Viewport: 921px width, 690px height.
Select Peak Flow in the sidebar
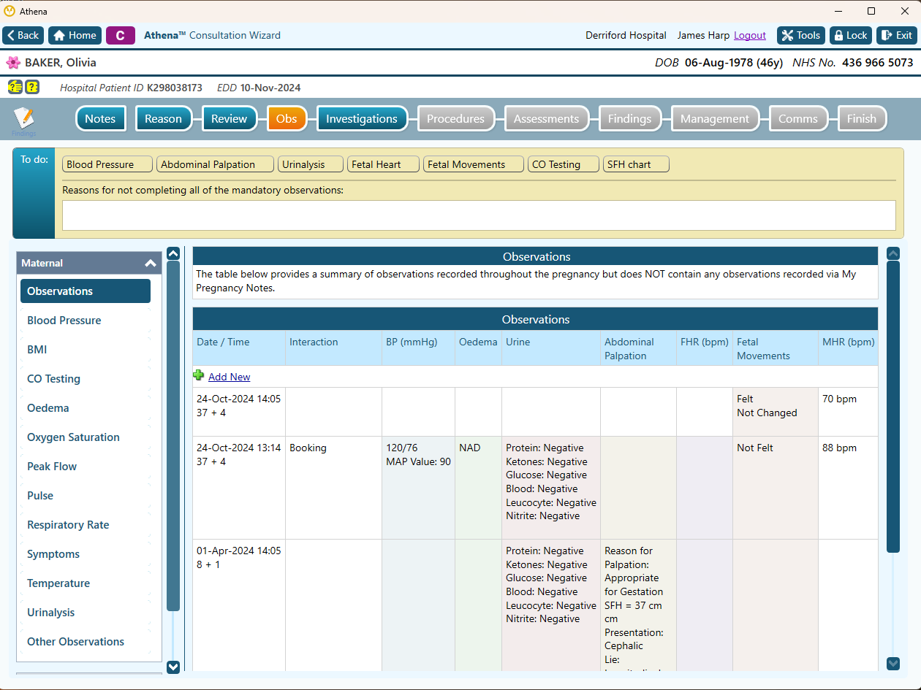coord(86,467)
